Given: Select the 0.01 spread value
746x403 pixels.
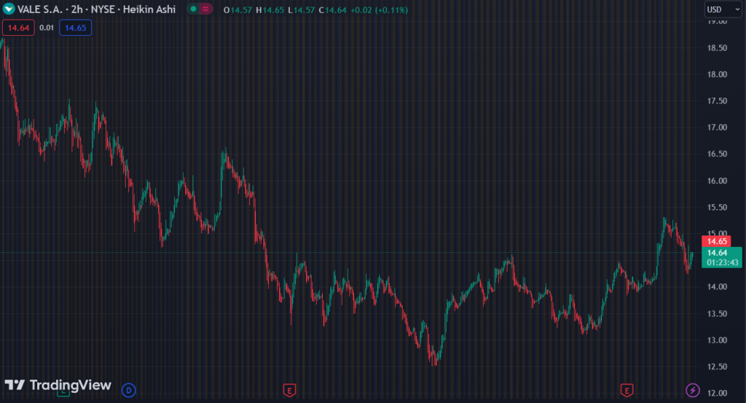Looking at the screenshot, I should click(x=47, y=28).
